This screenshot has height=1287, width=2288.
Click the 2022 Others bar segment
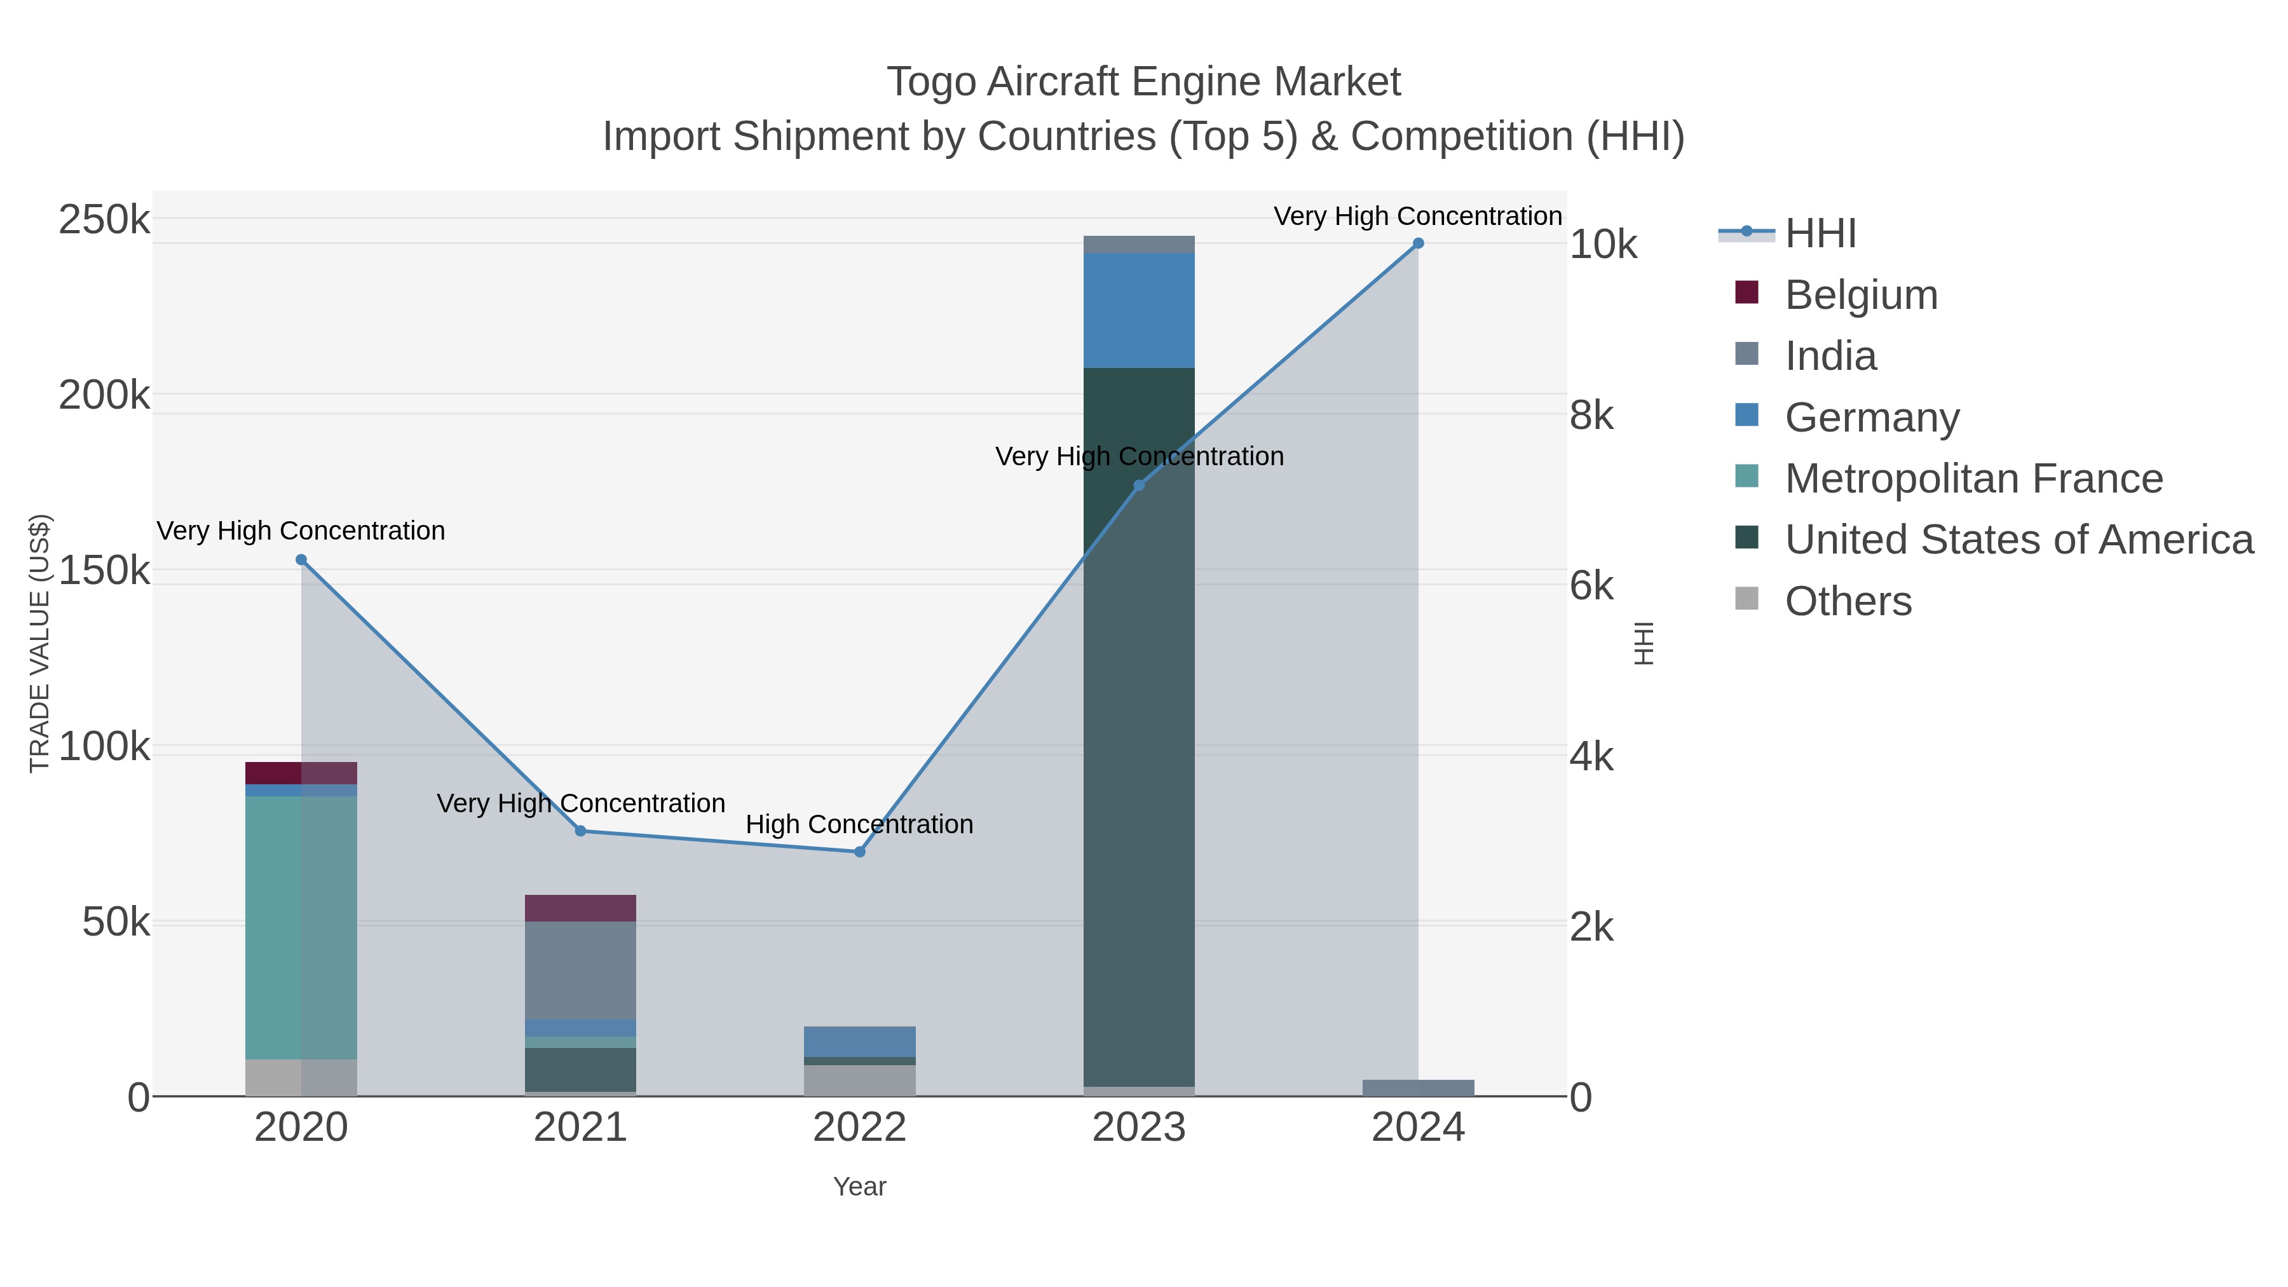point(860,1080)
